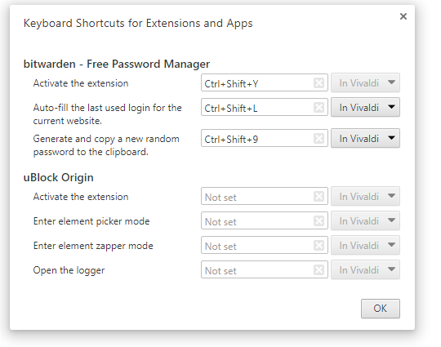This screenshot has width=441, height=347.
Task: Focus the Ctrl+Shift+L shortcut field
Action: tap(265, 107)
